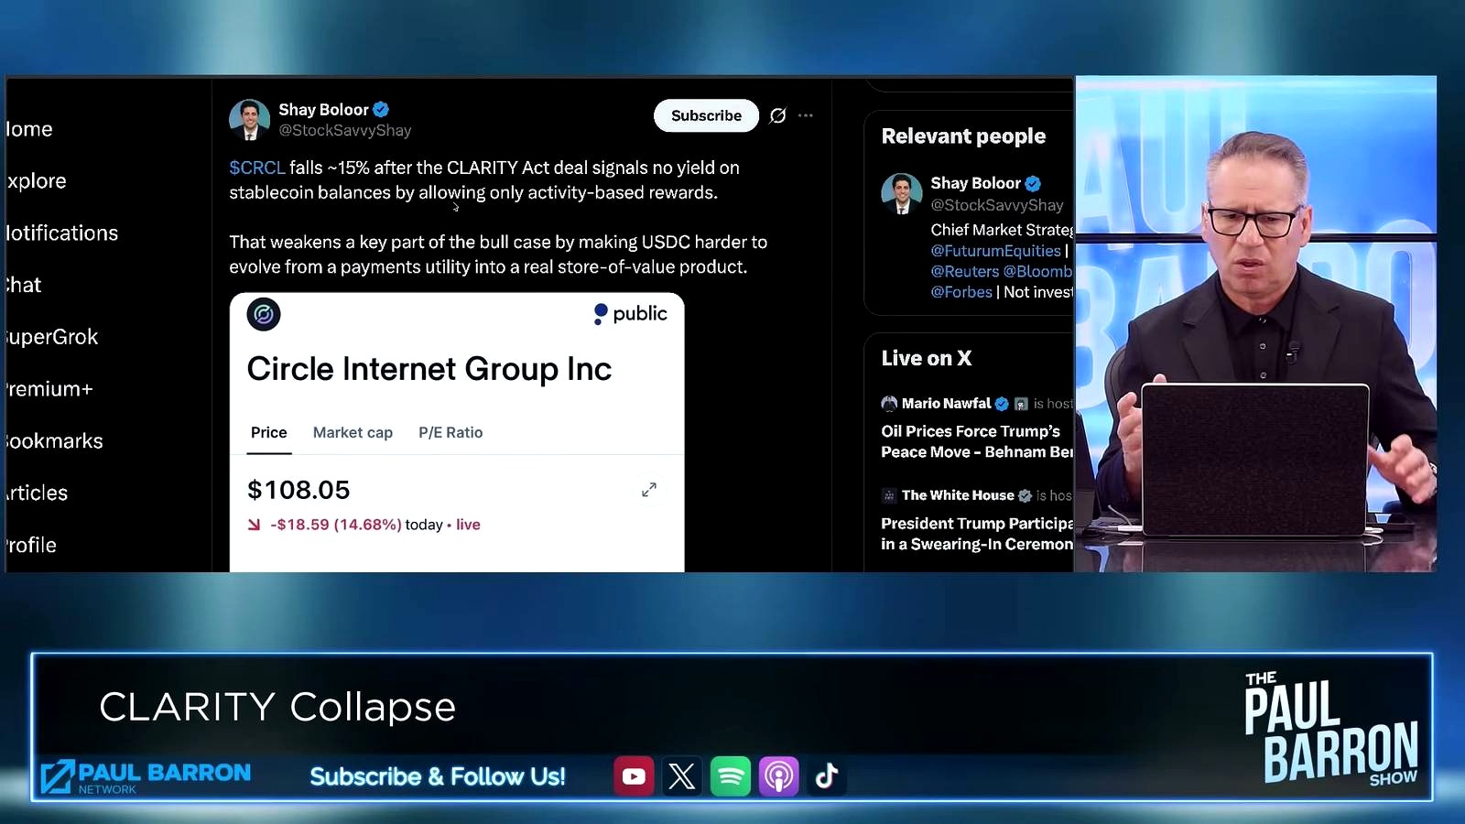Screen dimensions: 1465x824
Task: Open Bookmarks in the X sidebar
Action: click(55, 441)
